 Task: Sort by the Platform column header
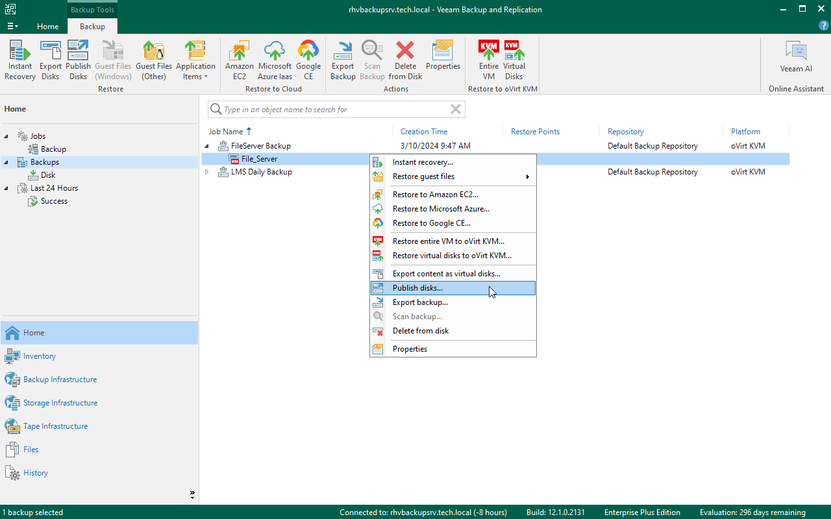(x=745, y=132)
